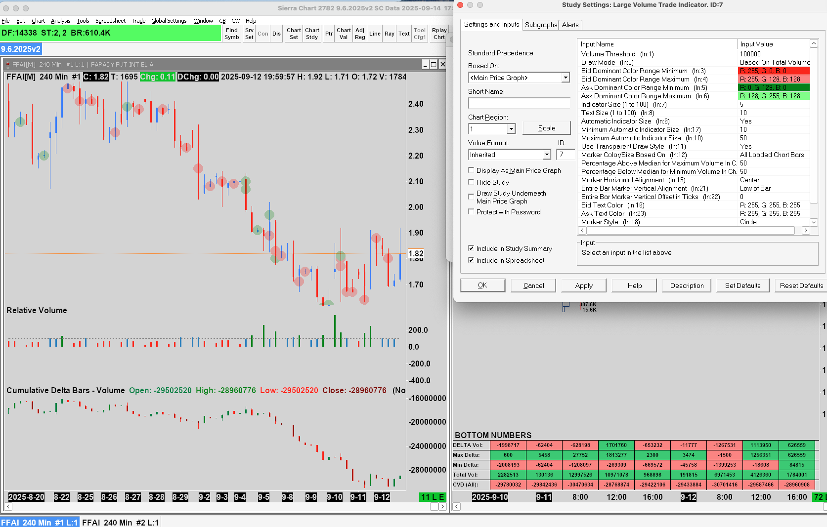Select the Use Transparent Draw Style row
827x527 pixels.
[x=695, y=146]
